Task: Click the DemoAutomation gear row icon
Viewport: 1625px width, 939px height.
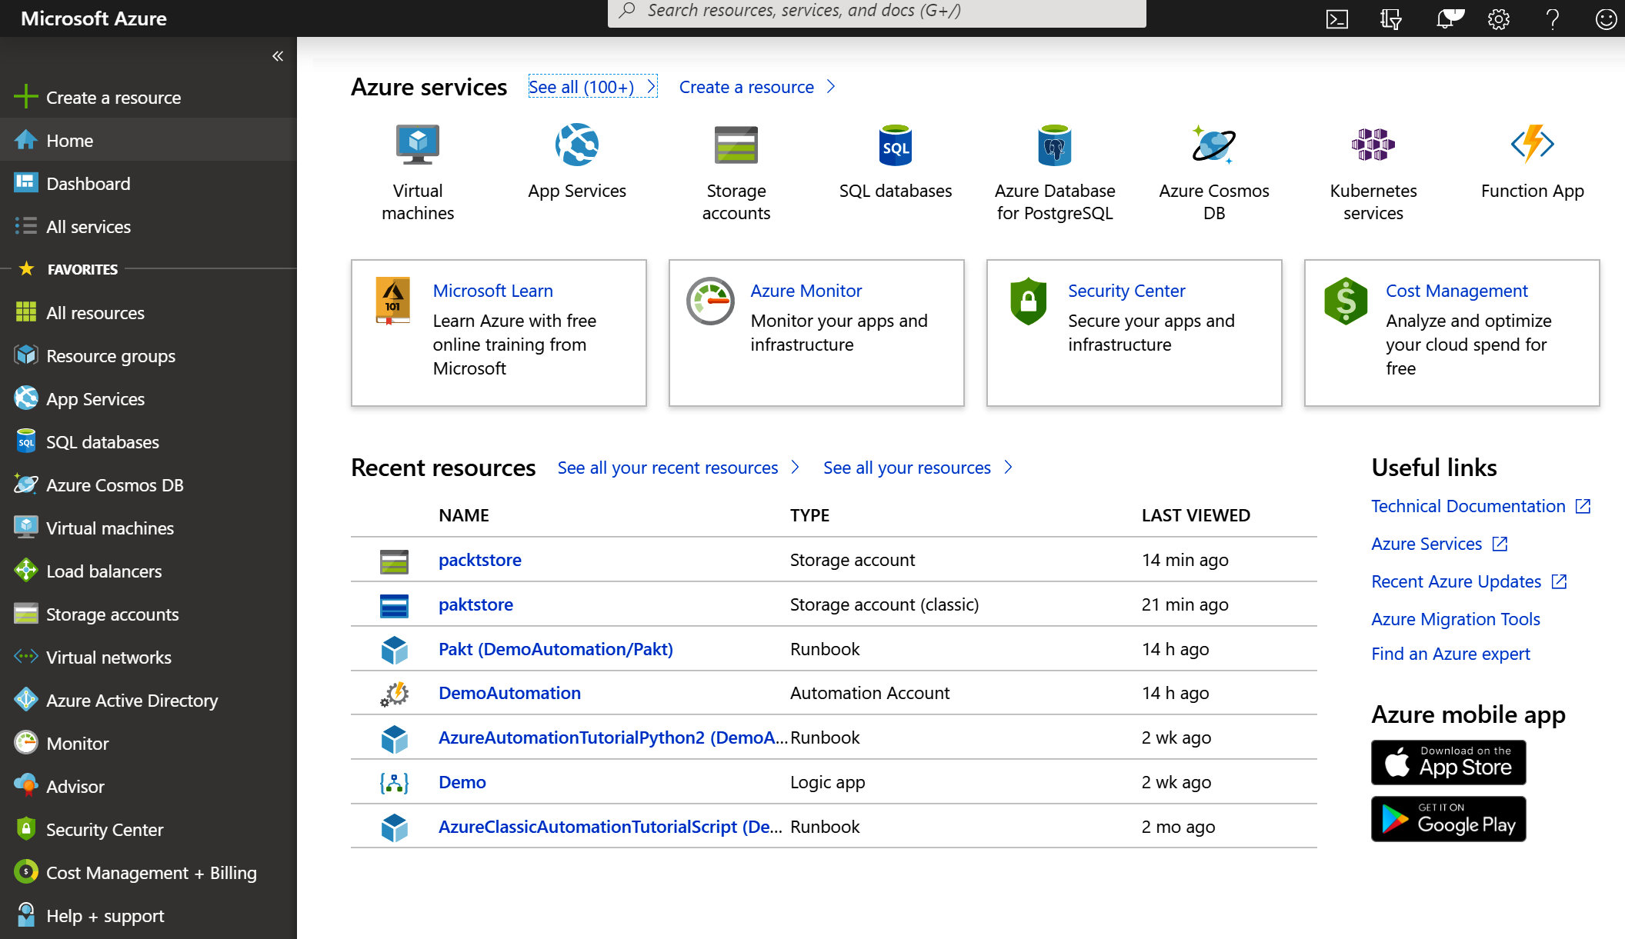Action: pyautogui.click(x=394, y=694)
